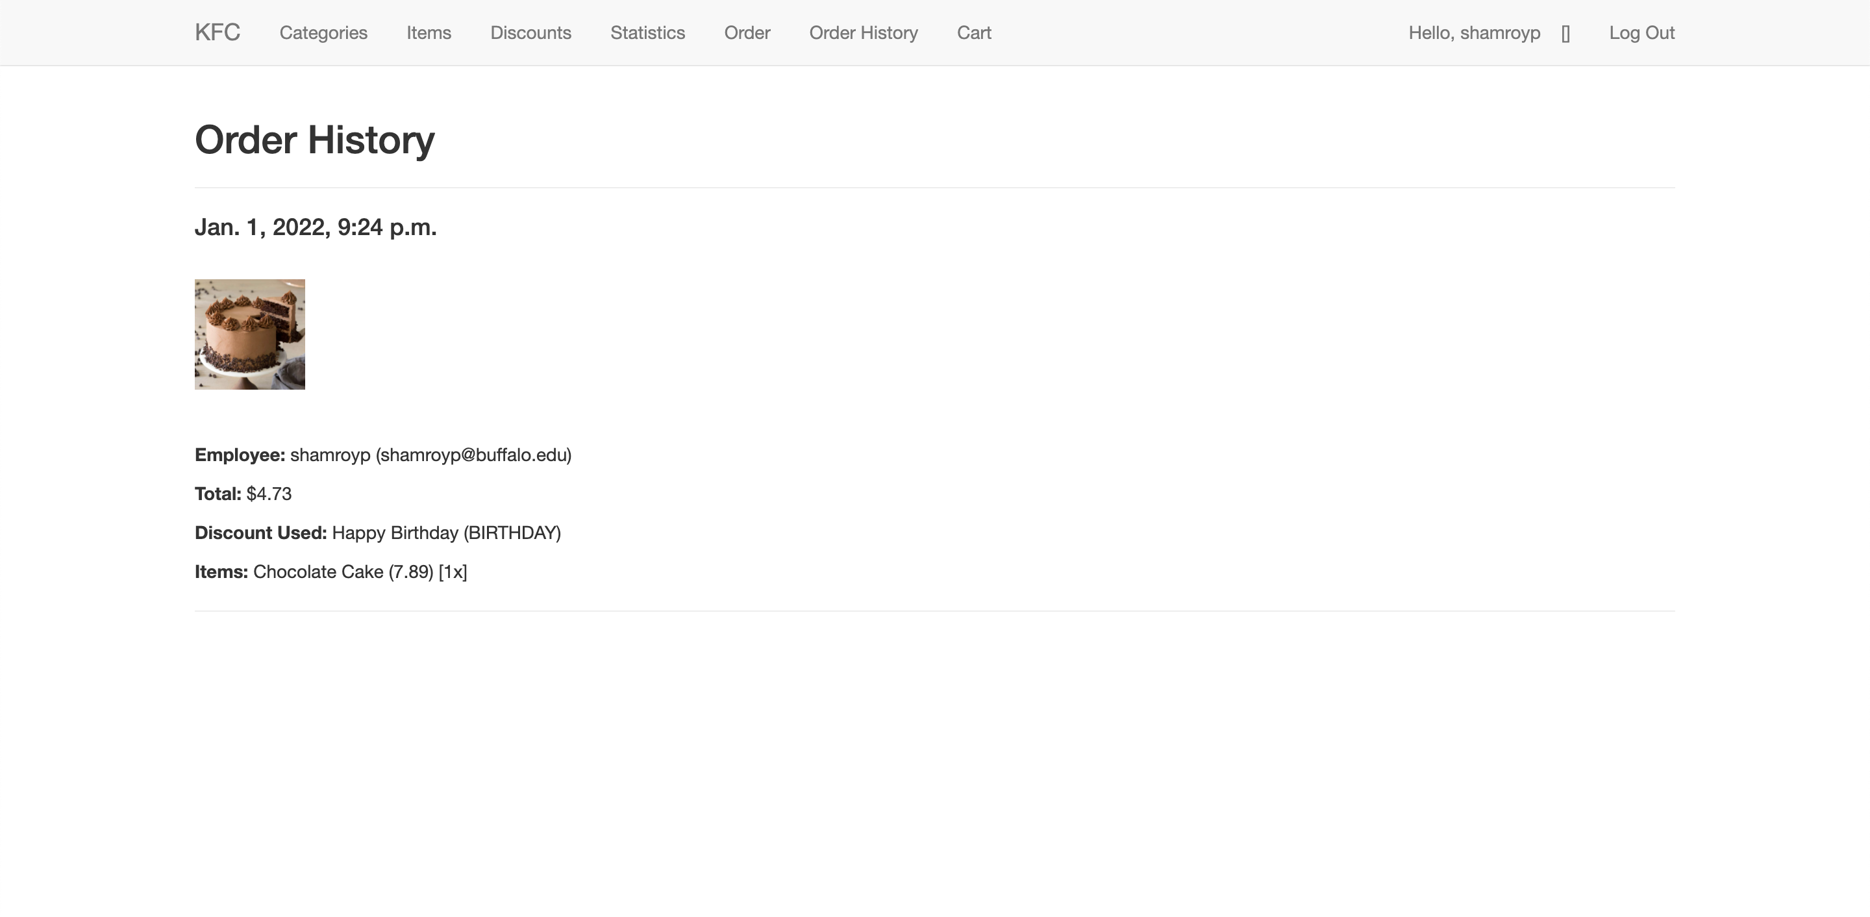Click the Chocolate Cake (7.89) item entry
The width and height of the screenshot is (1870, 917).
[x=343, y=572]
